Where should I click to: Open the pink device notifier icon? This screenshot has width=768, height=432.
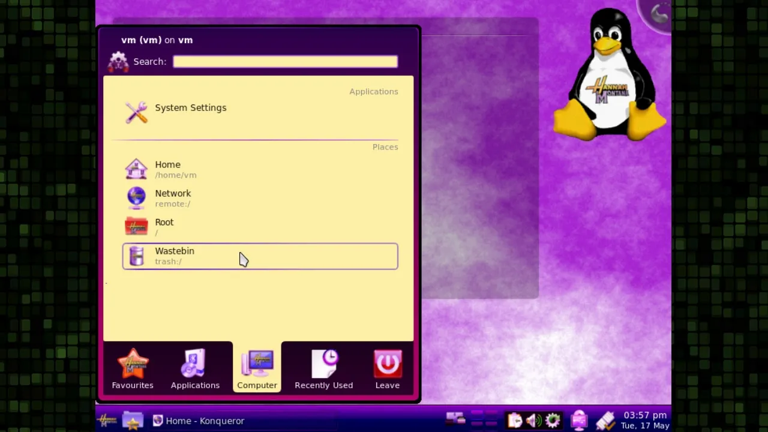click(x=579, y=421)
